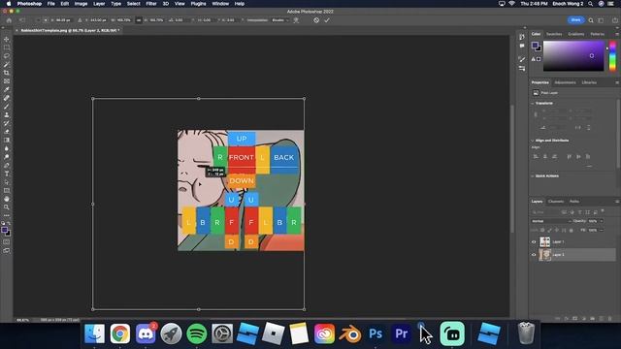The height and width of the screenshot is (349, 621).
Task: Align left edges in Properties panel
Action: [536, 157]
